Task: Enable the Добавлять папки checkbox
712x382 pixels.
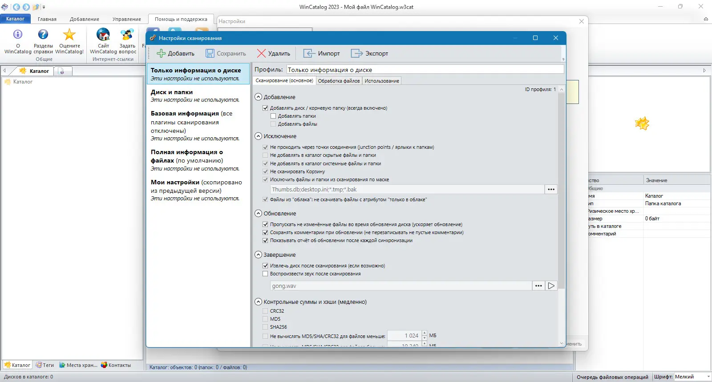Action: [273, 116]
